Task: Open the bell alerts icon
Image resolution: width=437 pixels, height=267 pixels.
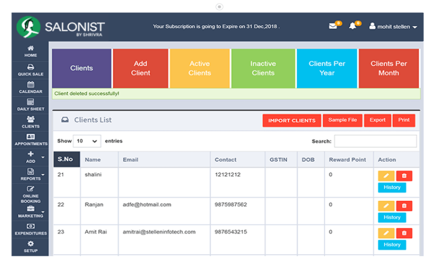Action: (352, 26)
